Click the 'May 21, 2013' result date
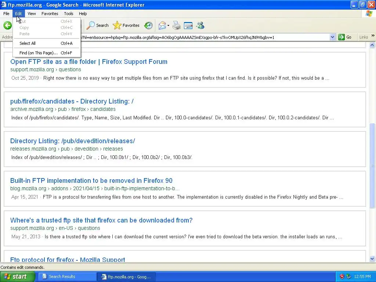The image size is (376, 282). click(26, 237)
